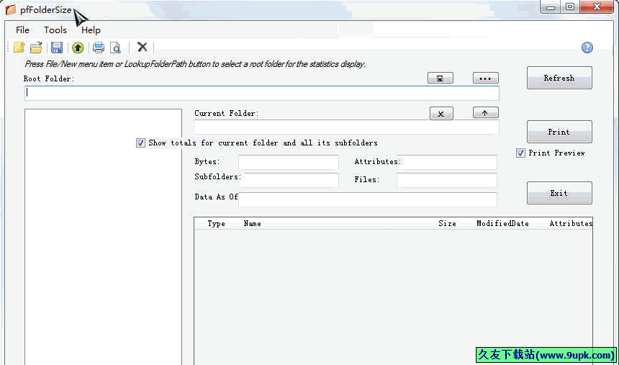Open the blue Help question-mark icon
619x365 pixels.
pos(587,48)
